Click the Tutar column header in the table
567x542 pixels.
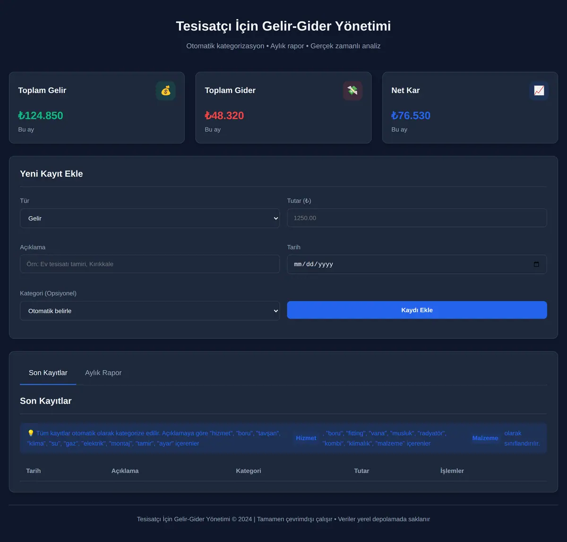click(x=361, y=471)
